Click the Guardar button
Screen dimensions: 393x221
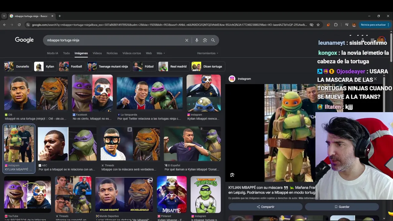point(342,207)
